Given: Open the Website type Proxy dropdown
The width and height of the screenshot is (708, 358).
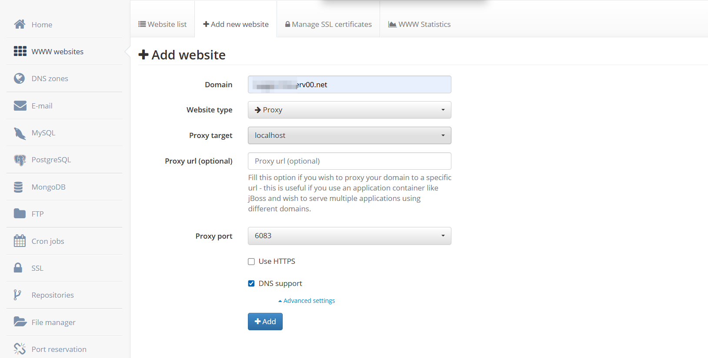Looking at the screenshot, I should [349, 110].
